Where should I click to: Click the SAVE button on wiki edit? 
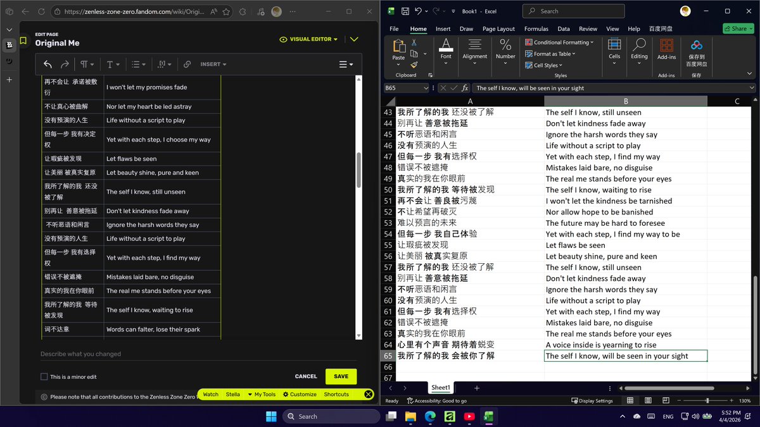[341, 376]
